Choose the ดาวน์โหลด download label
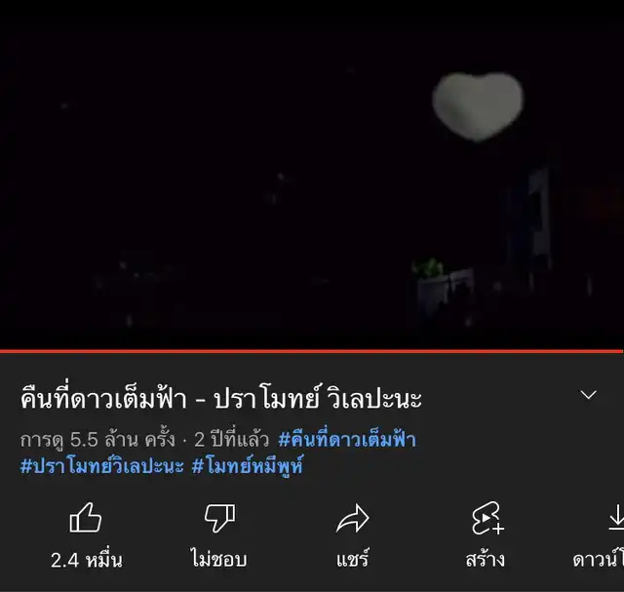 coord(598,560)
